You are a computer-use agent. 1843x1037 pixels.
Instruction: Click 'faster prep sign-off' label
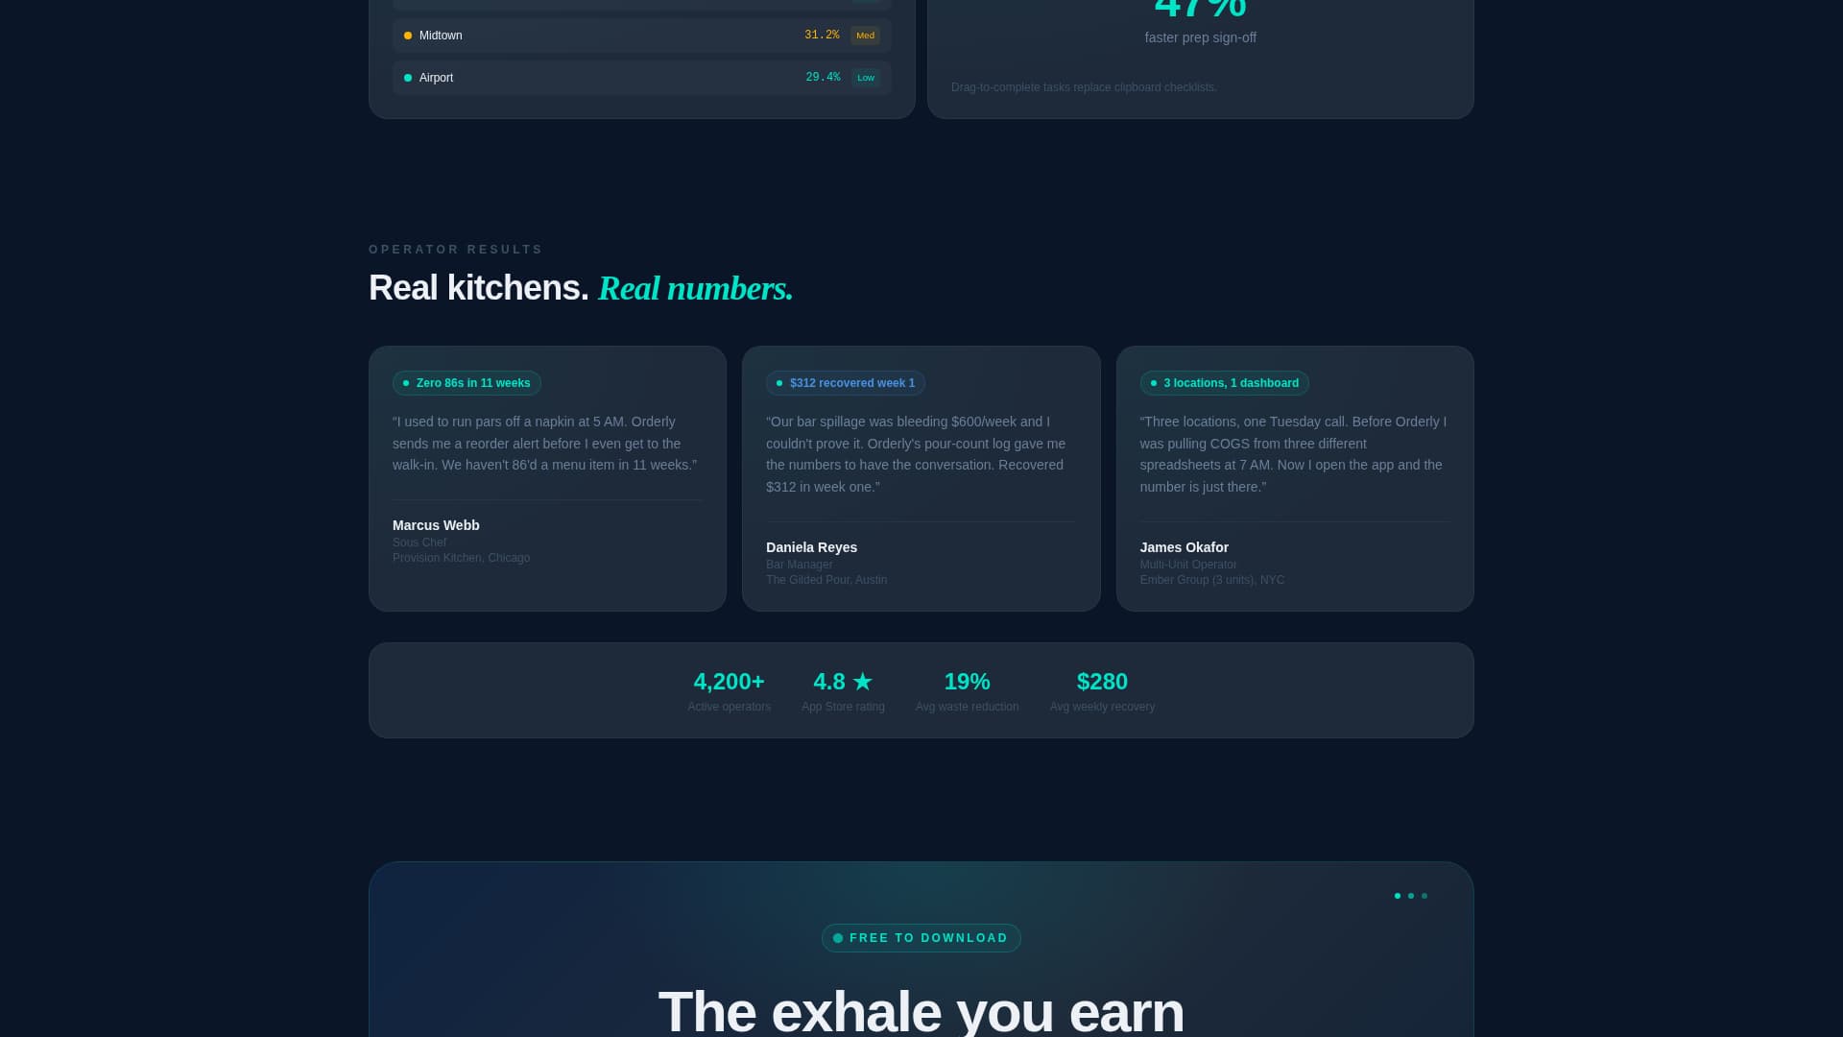click(1200, 37)
